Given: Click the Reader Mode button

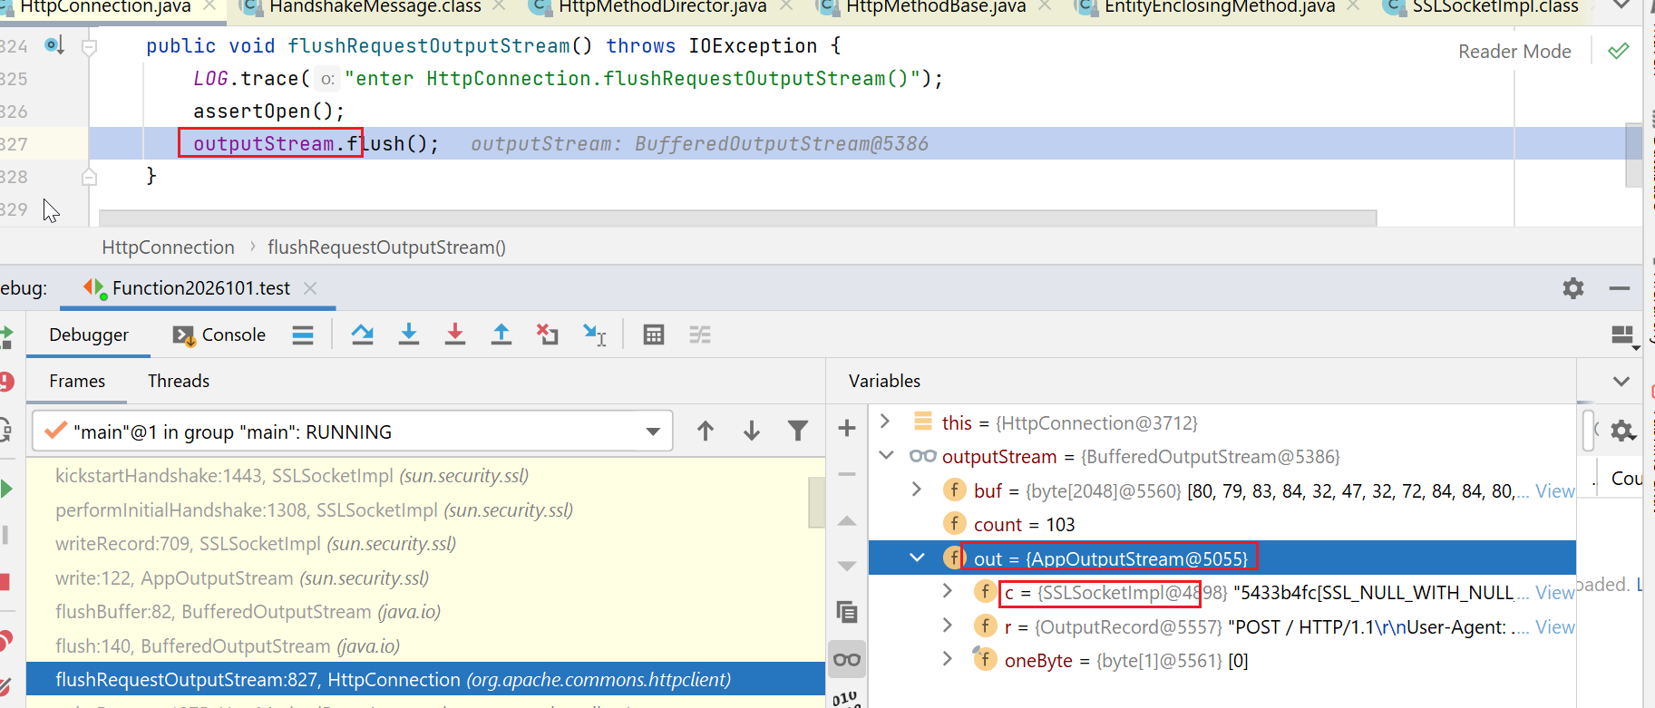Looking at the screenshot, I should click(x=1514, y=52).
